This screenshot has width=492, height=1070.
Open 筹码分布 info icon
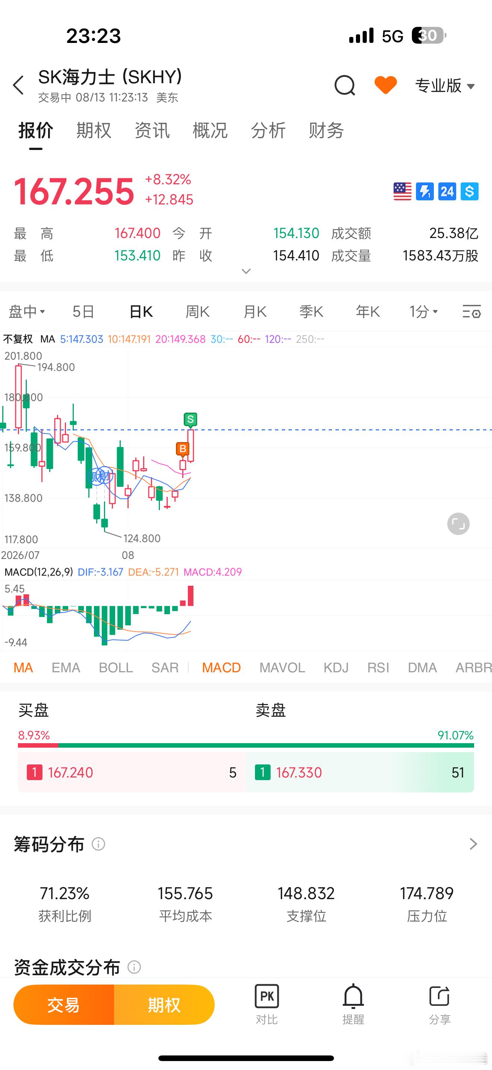[x=98, y=844]
